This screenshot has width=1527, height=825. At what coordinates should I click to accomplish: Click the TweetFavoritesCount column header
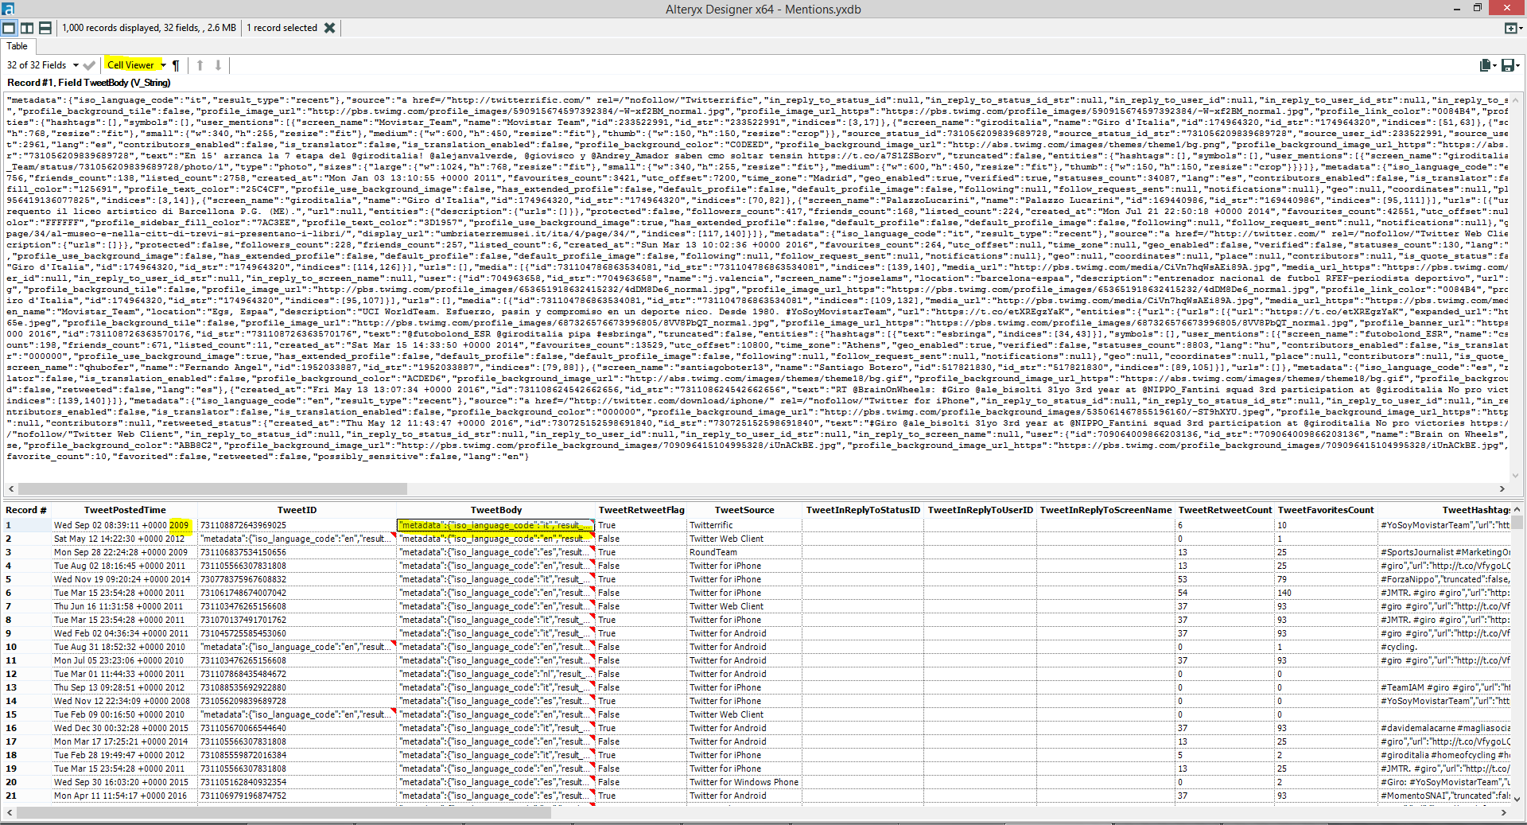coord(1326,510)
